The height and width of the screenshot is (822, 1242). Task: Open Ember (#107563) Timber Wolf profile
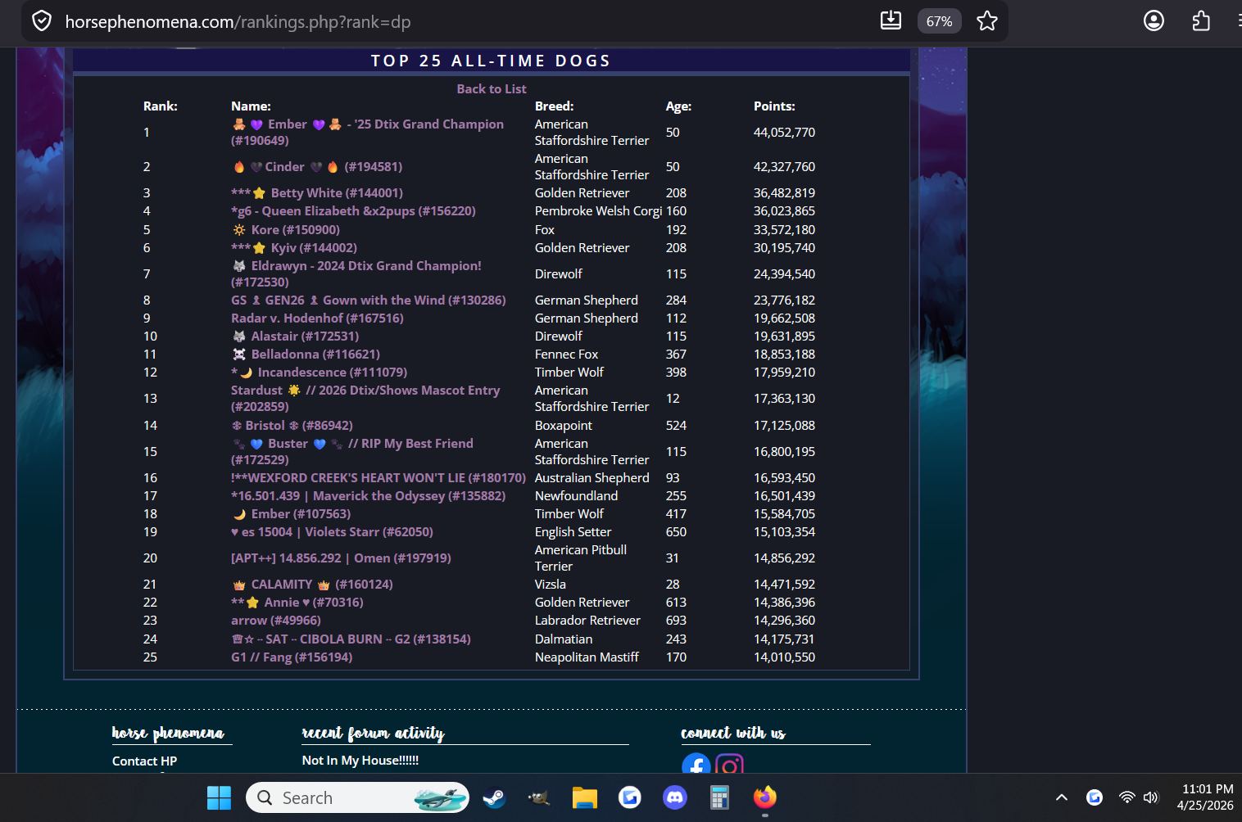tap(292, 514)
